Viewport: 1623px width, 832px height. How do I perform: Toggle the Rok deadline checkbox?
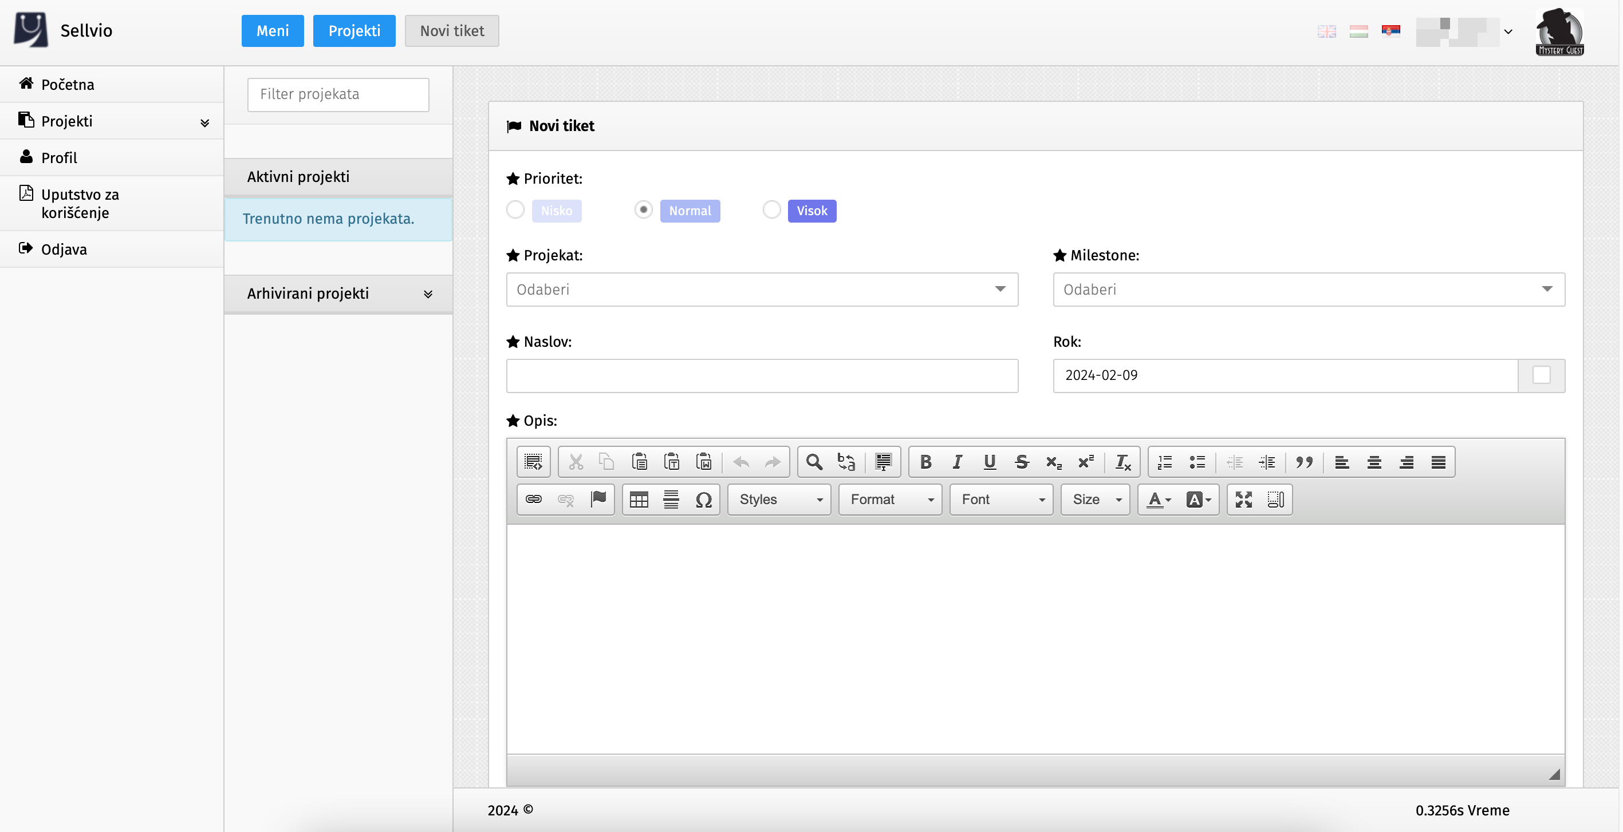(1541, 375)
